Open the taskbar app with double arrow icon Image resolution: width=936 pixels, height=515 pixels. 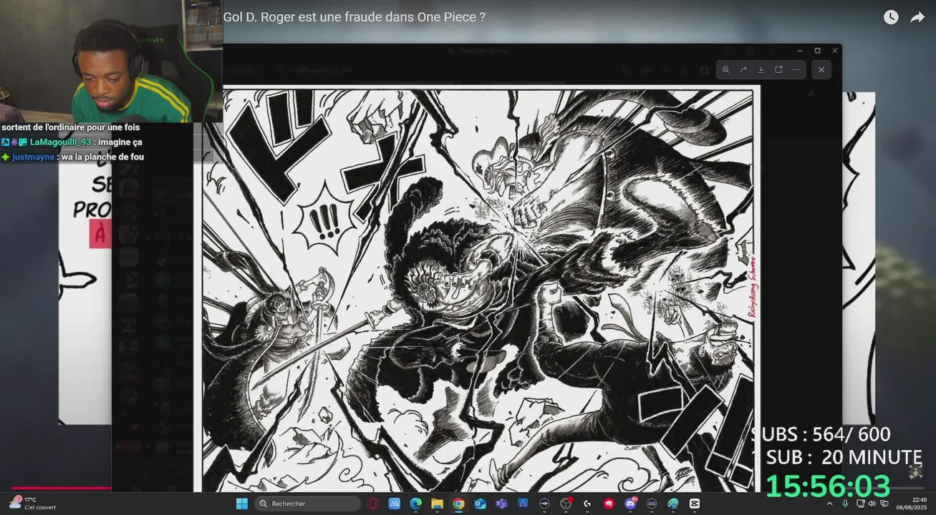(x=544, y=504)
